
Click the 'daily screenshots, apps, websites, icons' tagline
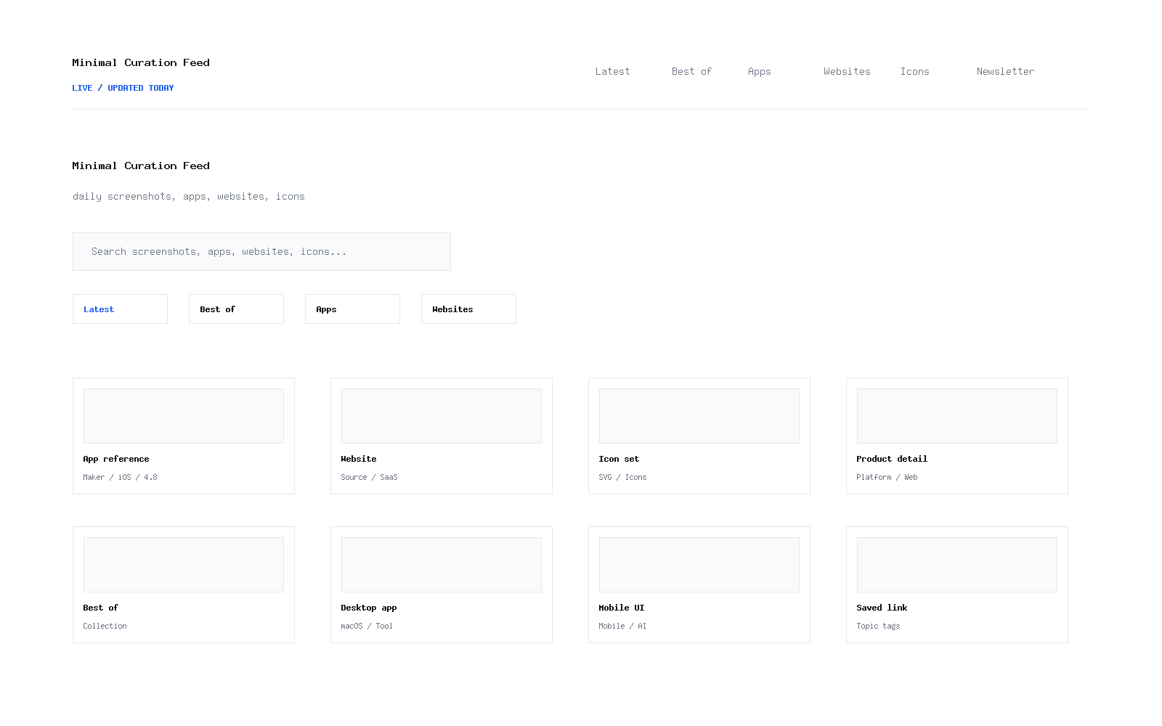click(x=189, y=196)
